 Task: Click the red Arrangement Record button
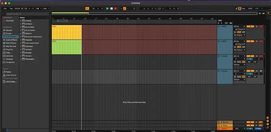tap(116, 8)
